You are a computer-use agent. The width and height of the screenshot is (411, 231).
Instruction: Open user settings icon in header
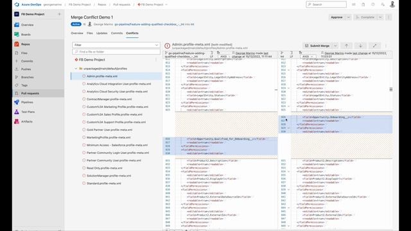[383, 4]
